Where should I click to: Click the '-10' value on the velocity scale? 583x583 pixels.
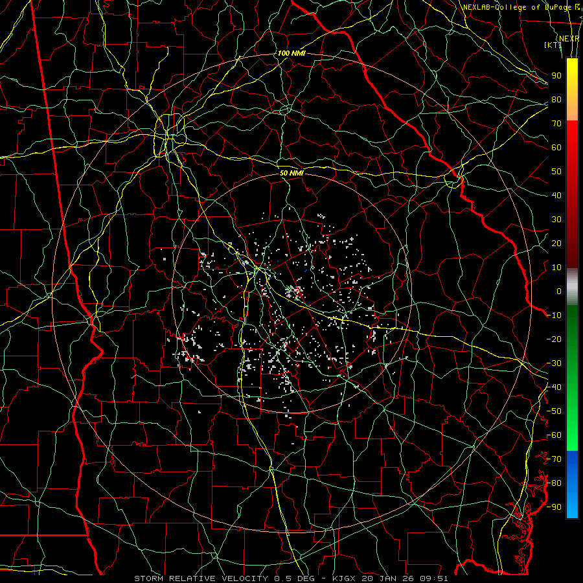pyautogui.click(x=554, y=315)
